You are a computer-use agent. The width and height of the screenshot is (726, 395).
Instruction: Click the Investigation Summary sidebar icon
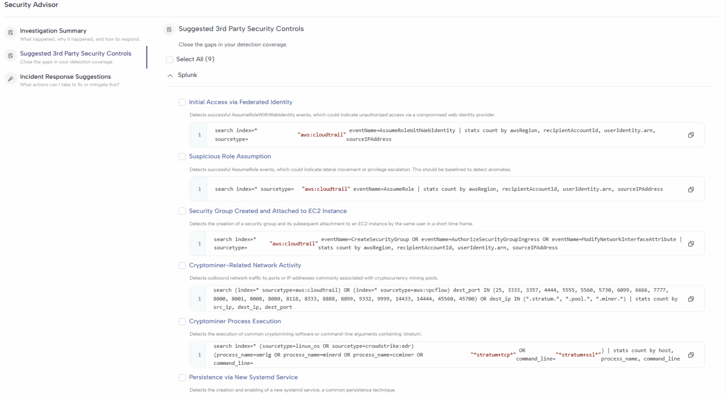click(10, 33)
